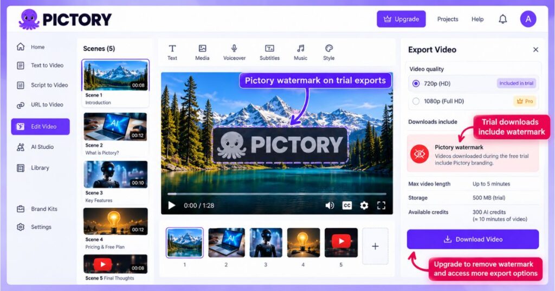Click the 0:00 / 1:28 time display

(x=199, y=206)
